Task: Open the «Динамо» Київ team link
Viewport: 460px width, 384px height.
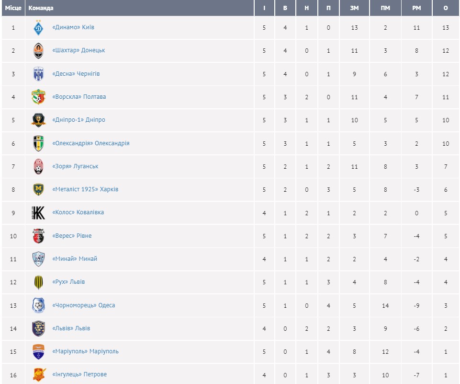Action: [x=73, y=27]
